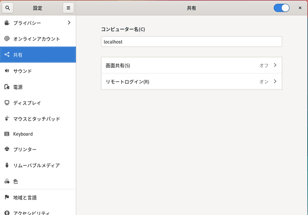
Task: Toggle the sharing master switch off
Action: tap(282, 8)
